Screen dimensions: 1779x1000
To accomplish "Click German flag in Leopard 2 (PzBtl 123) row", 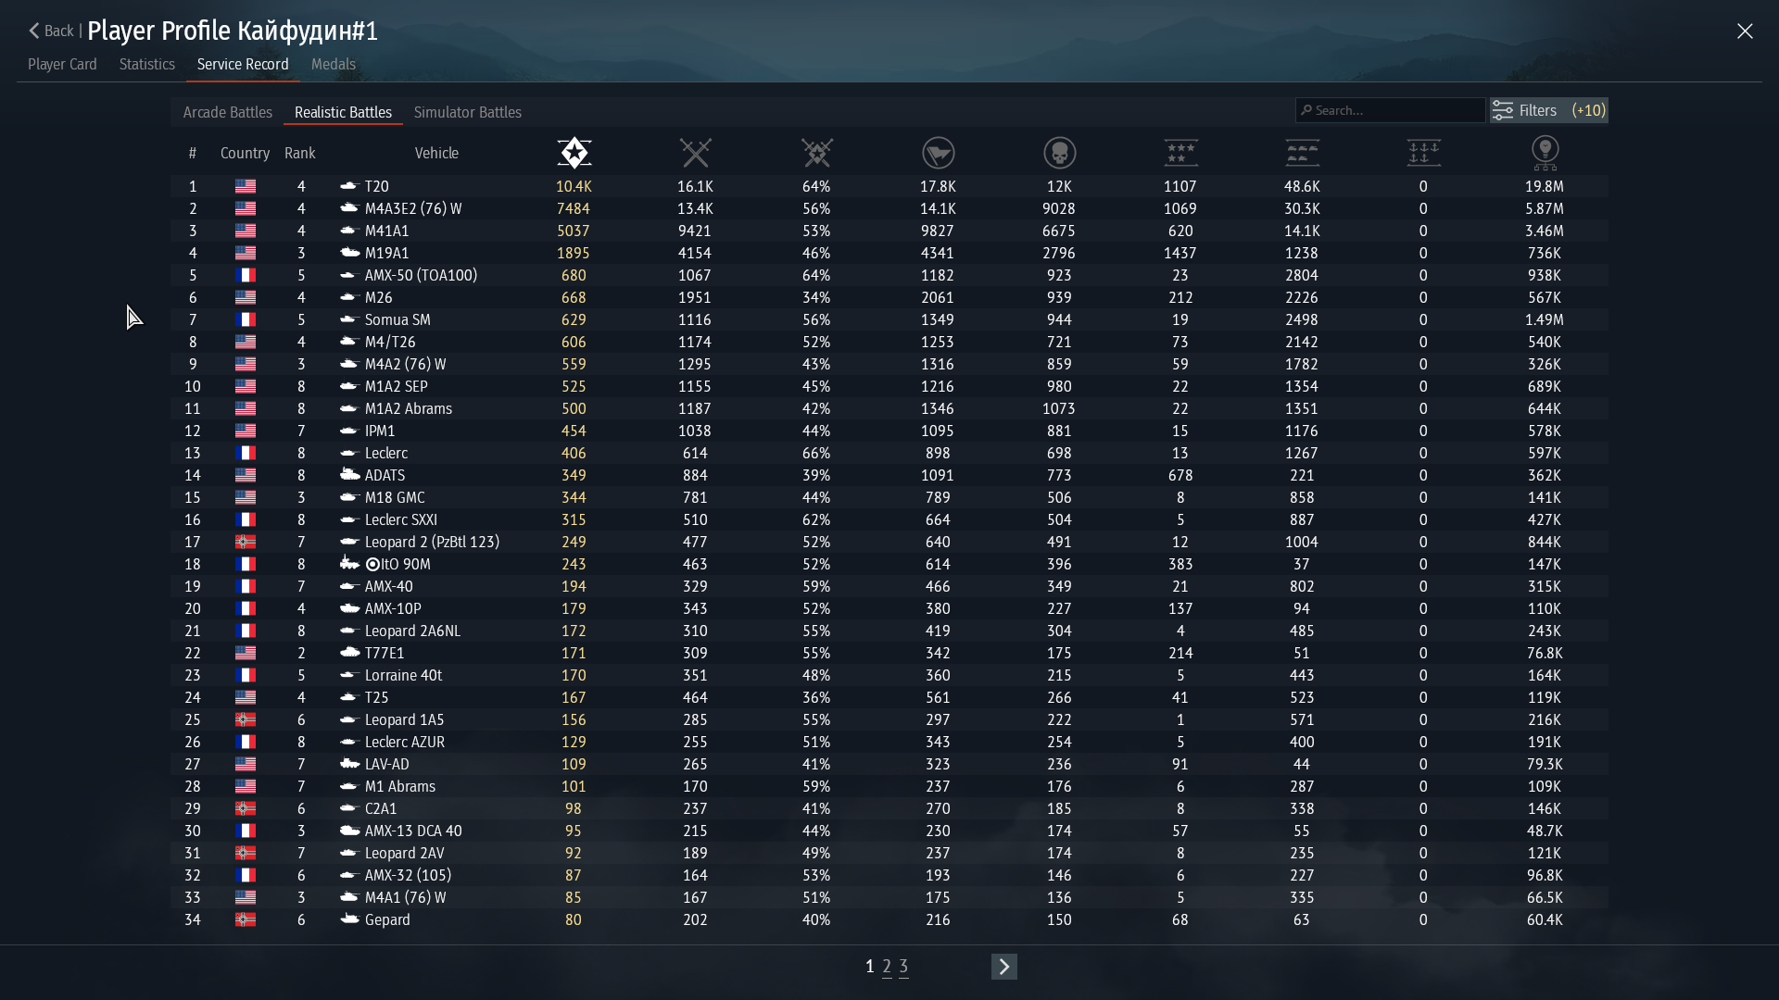I will 246,542.
